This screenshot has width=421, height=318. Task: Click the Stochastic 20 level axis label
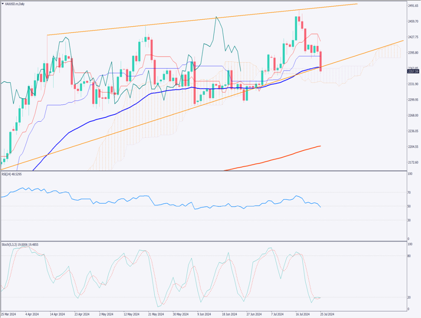409,297
